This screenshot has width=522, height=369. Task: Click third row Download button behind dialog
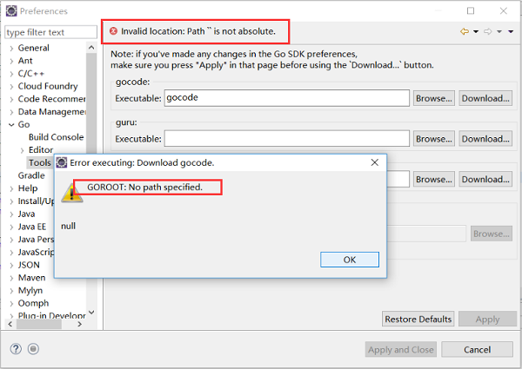click(485, 180)
